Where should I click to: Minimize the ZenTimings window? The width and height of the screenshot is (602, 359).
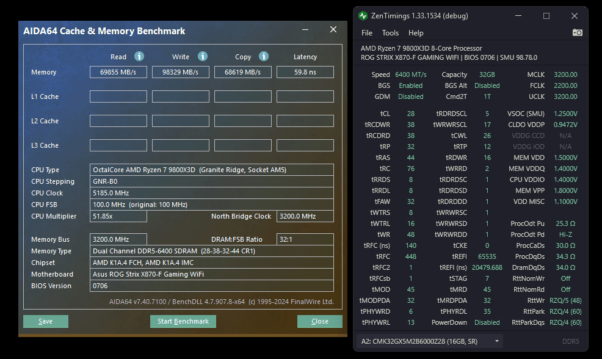[518, 16]
